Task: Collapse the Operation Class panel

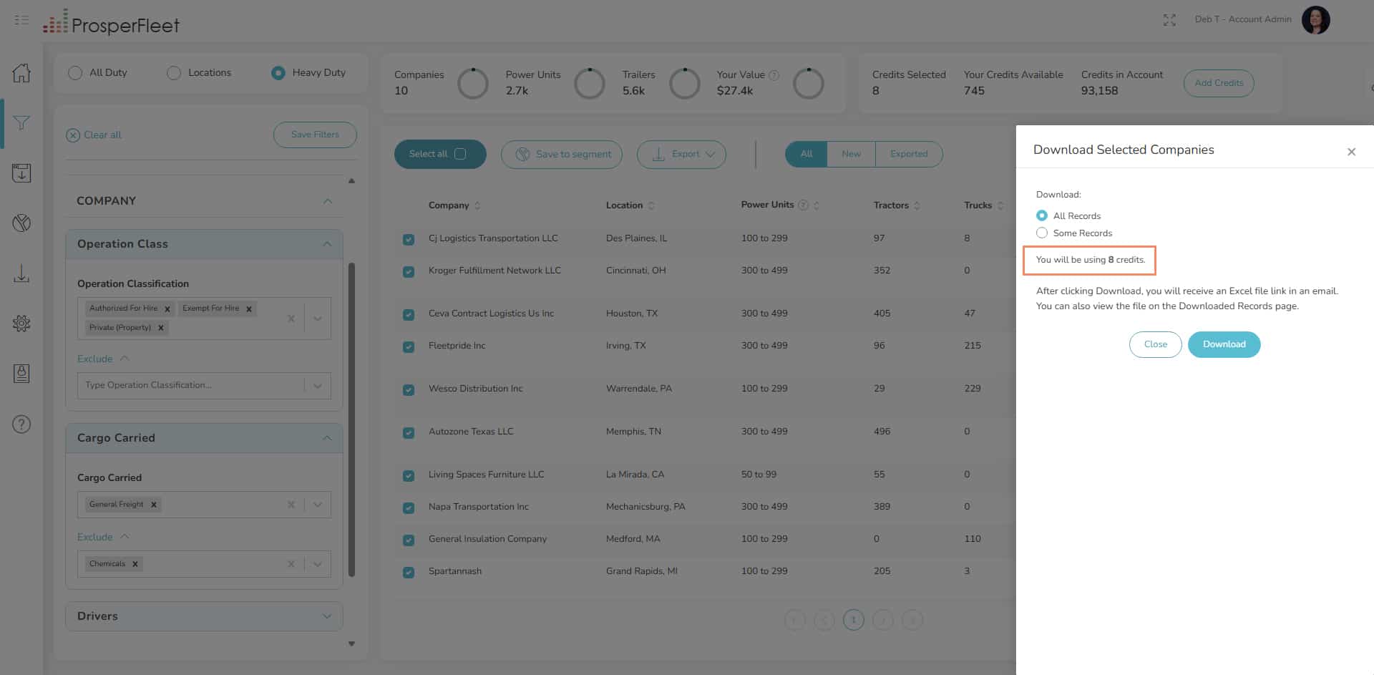Action: tap(327, 244)
